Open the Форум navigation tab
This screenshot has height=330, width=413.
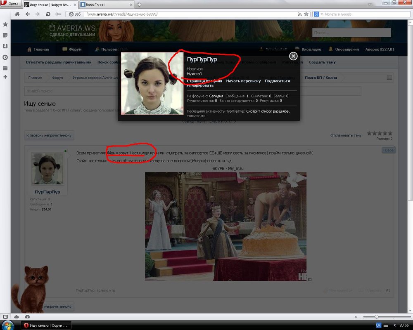(71, 49)
